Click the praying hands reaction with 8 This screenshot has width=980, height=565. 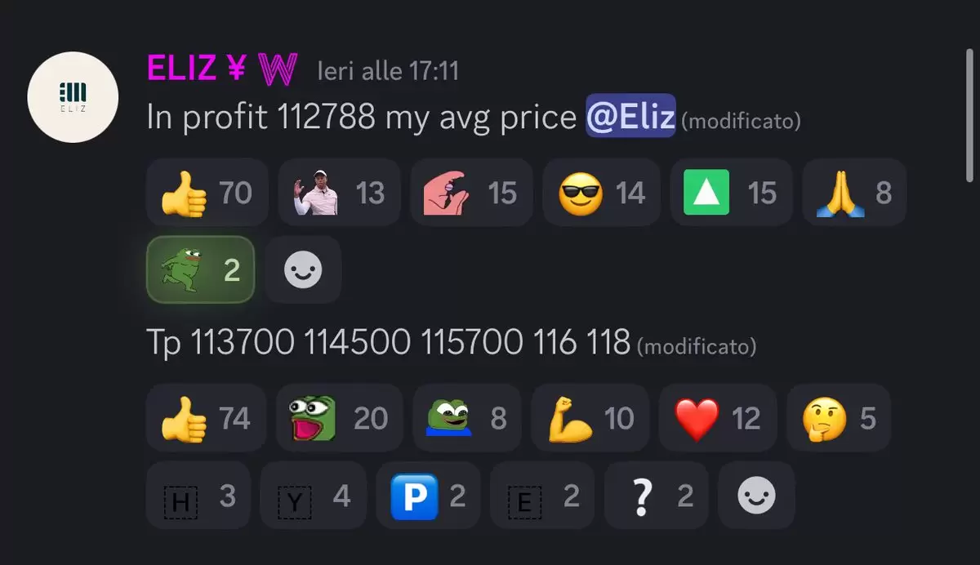point(854,193)
